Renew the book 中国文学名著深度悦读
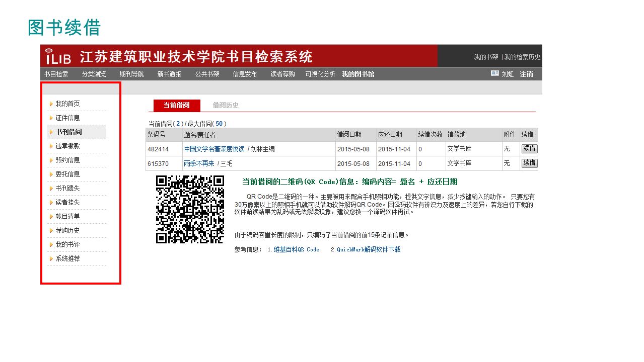The image size is (644, 362). 529,149
